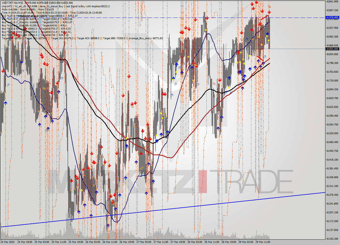Click the '28 Mar 19:00' time axis label

coord(229,242)
